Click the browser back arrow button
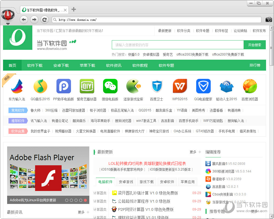Screen dimensions: 274x219 point(24,19)
